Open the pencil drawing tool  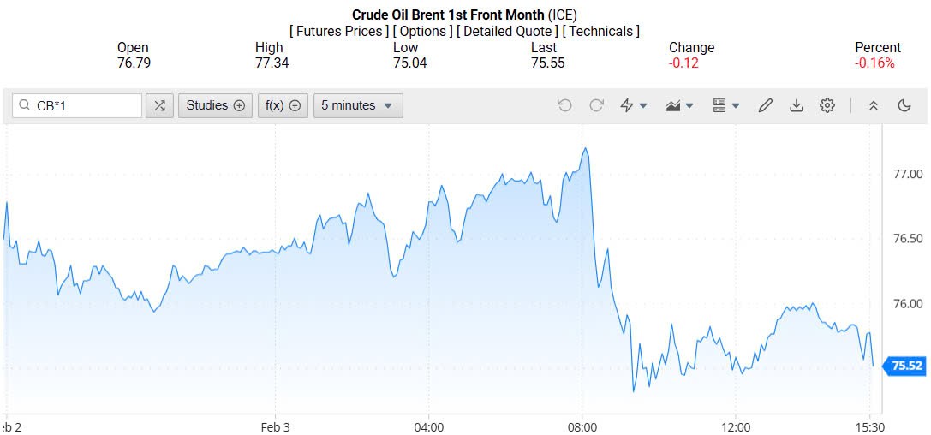tap(766, 105)
